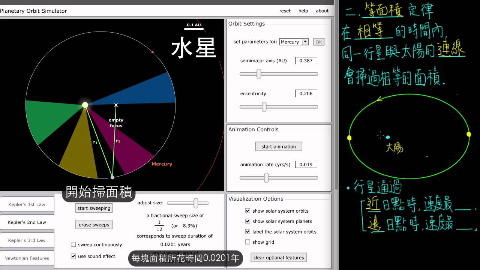Click the clear optional features button
This screenshot has width=480, height=270.
tap(279, 258)
